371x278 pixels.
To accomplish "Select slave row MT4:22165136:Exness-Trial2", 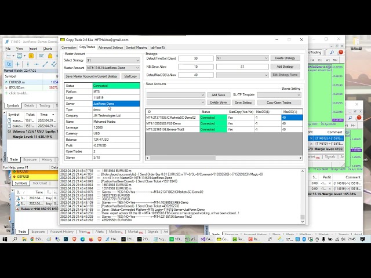I will click(x=224, y=129).
